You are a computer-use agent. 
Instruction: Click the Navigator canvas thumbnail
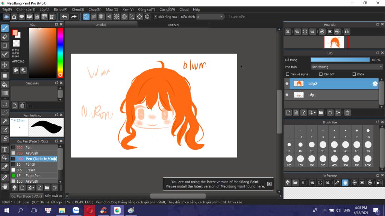coord(334,42)
